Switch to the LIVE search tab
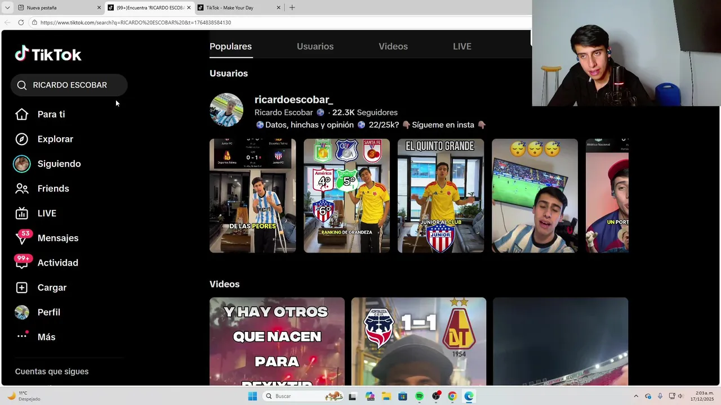This screenshot has height=405, width=721. click(x=462, y=46)
